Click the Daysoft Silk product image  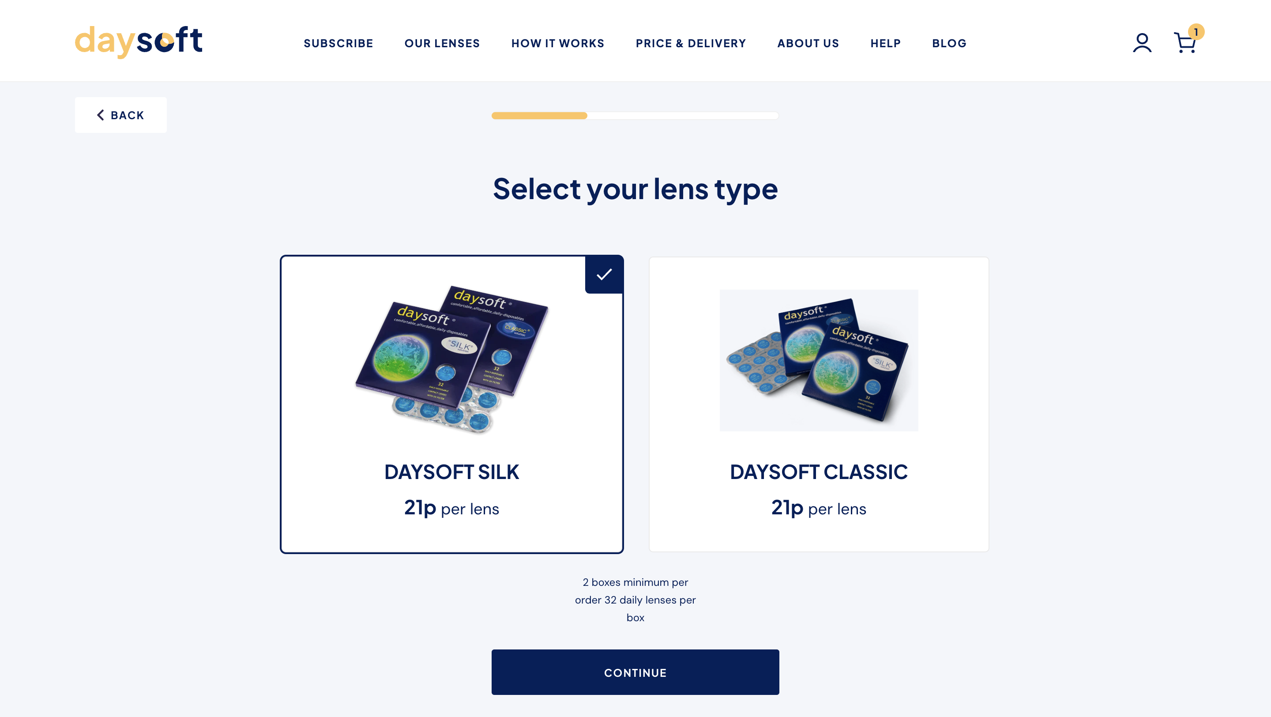pyautogui.click(x=452, y=361)
